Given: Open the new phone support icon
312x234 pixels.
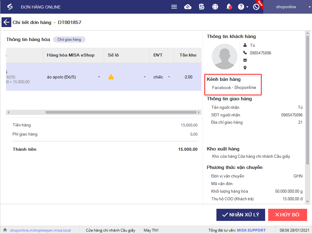Looking at the screenshot, I should pyautogui.click(x=256, y=7).
